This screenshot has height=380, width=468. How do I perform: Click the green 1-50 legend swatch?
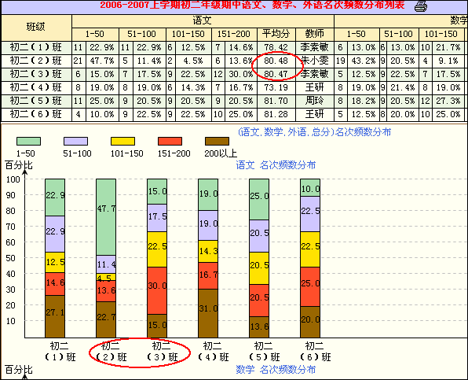[x=28, y=141]
